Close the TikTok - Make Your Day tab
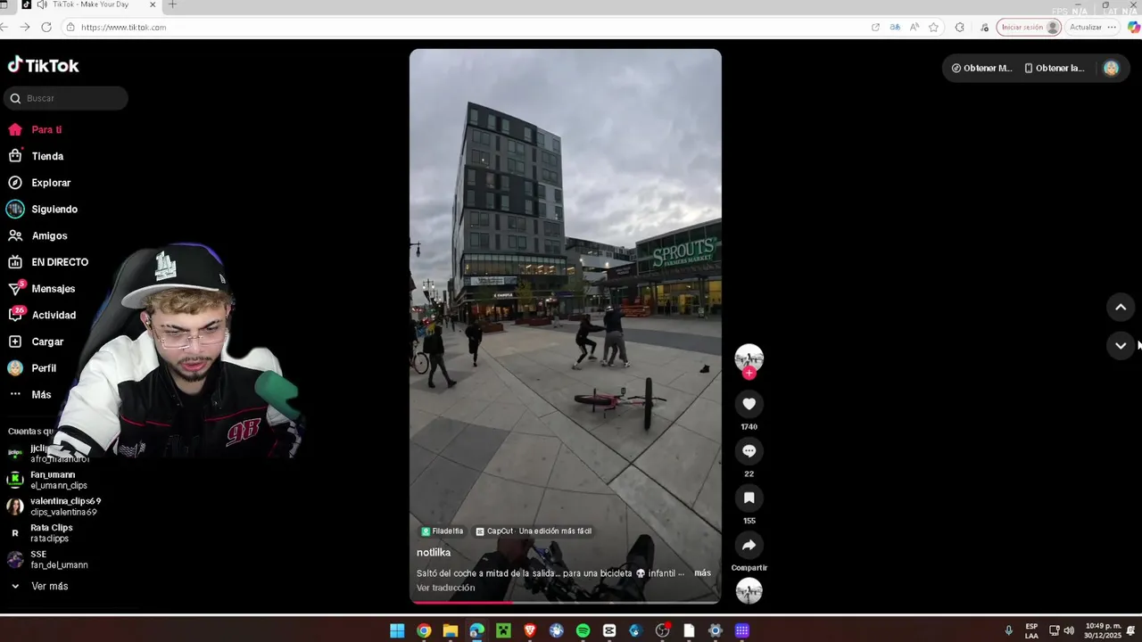This screenshot has width=1142, height=642. 153,4
